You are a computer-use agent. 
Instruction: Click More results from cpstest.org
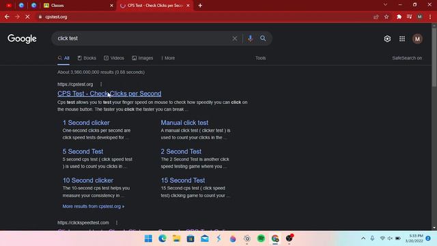coord(94,206)
